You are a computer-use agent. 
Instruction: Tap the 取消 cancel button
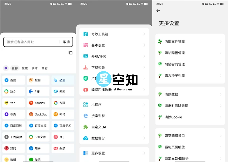[66, 42]
